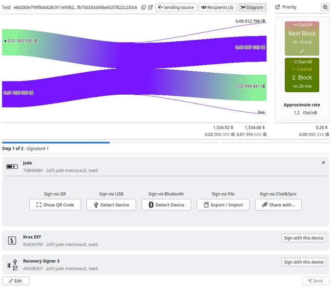Click the Send button
332x288 pixels.
pyautogui.click(x=315, y=281)
